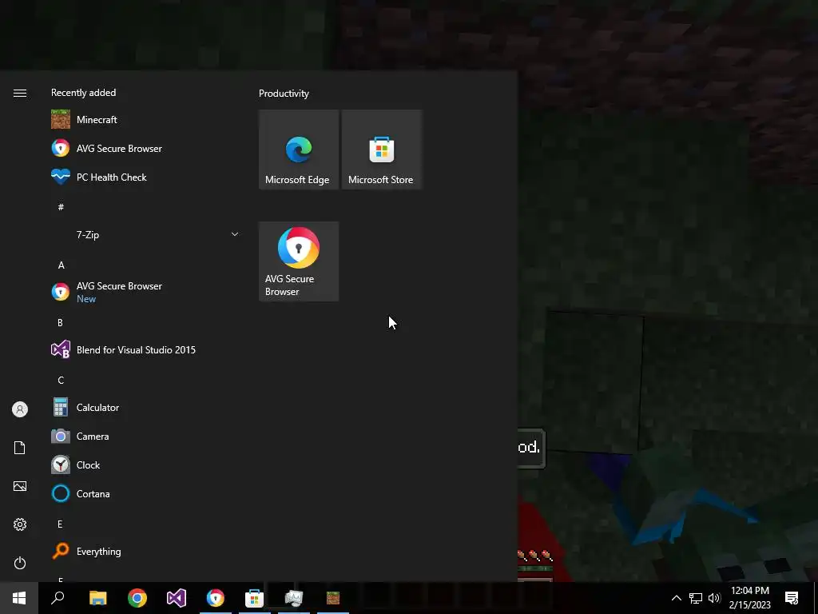Open the user account icon
This screenshot has width=818, height=614.
20,409
